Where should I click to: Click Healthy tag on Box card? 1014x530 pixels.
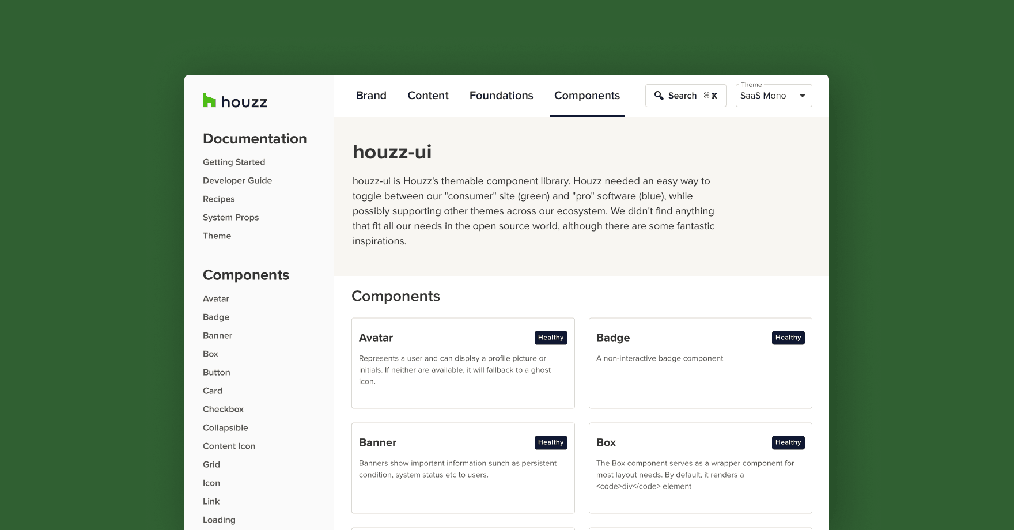788,443
